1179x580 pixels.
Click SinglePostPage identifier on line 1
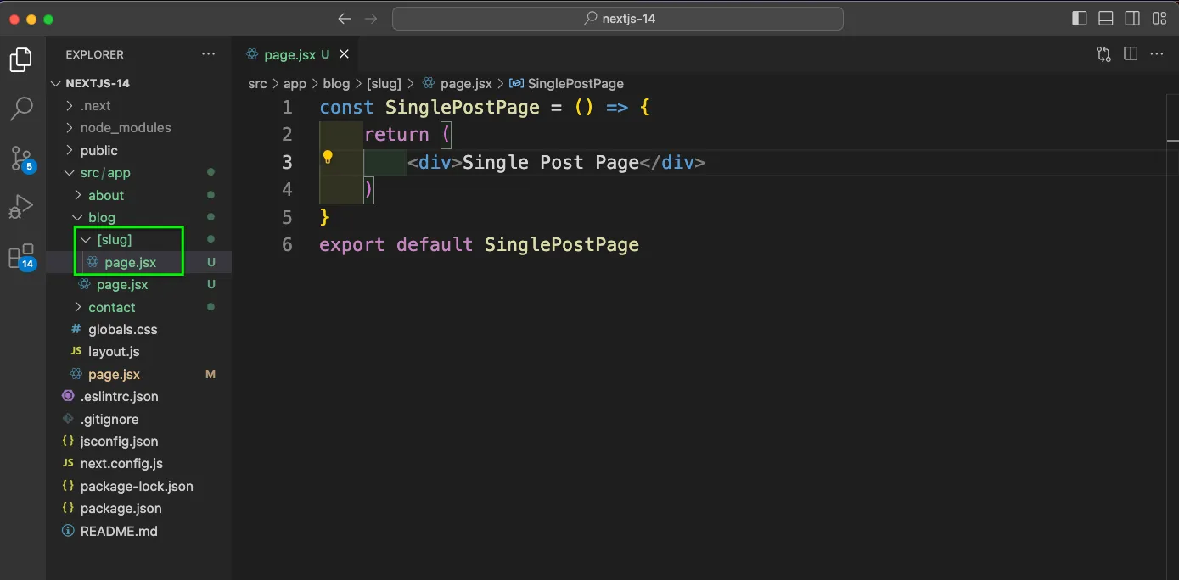[x=463, y=107]
